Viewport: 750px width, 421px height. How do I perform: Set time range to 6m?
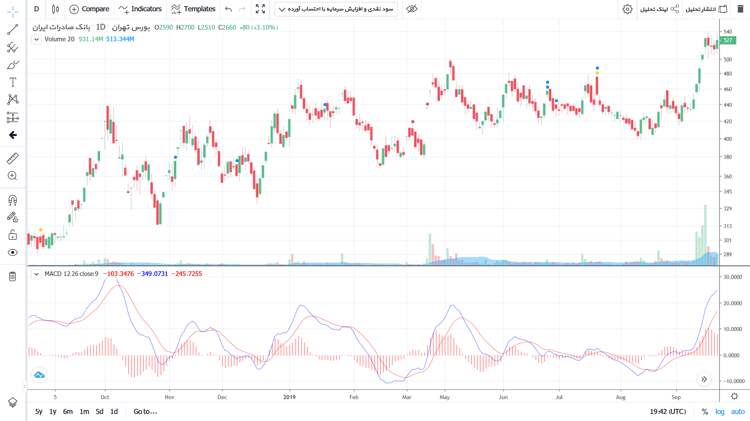(x=68, y=412)
